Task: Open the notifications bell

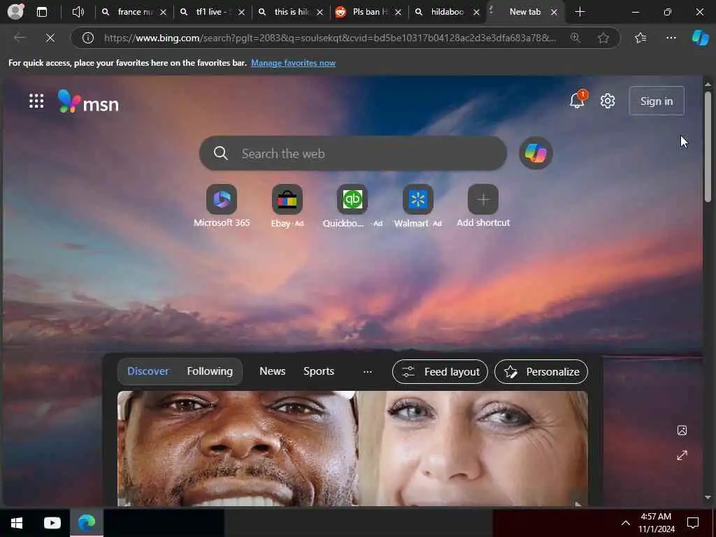Action: point(577,101)
